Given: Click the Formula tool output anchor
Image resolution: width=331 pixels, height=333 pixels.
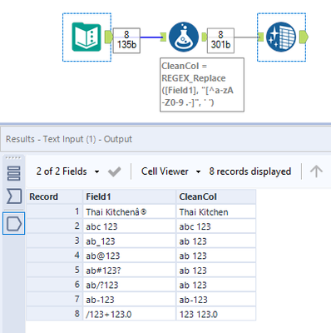Looking at the screenshot, I should pos(204,37).
